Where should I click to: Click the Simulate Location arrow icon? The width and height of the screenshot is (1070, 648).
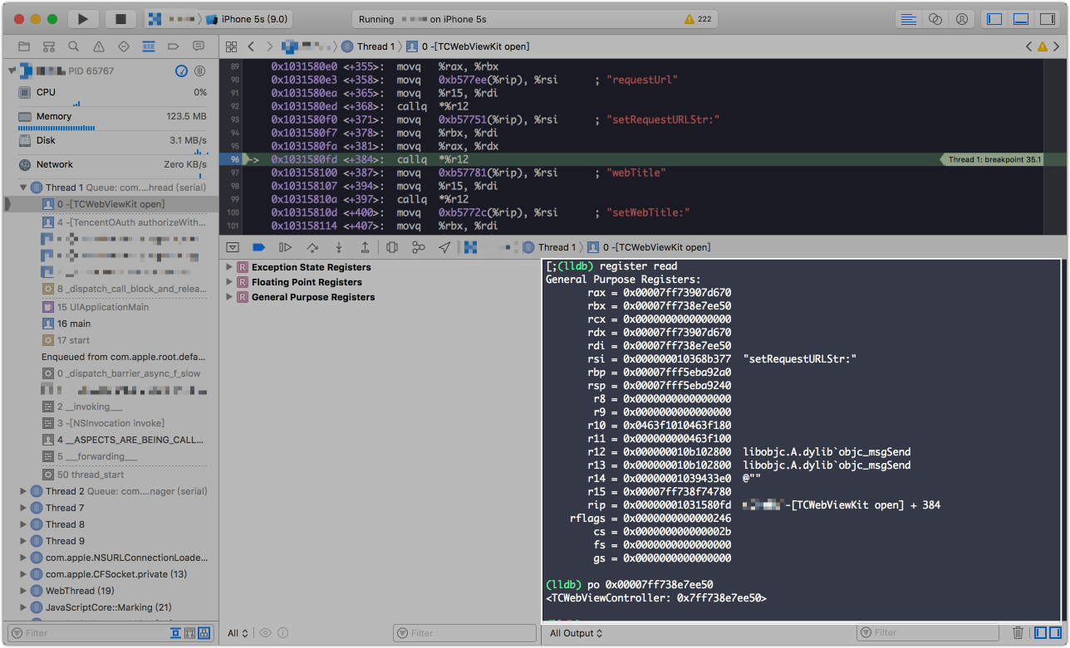coord(444,247)
